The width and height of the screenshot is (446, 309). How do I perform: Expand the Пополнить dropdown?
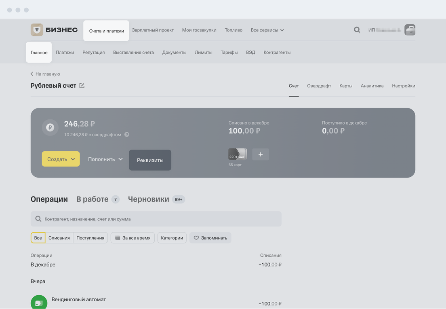click(105, 159)
